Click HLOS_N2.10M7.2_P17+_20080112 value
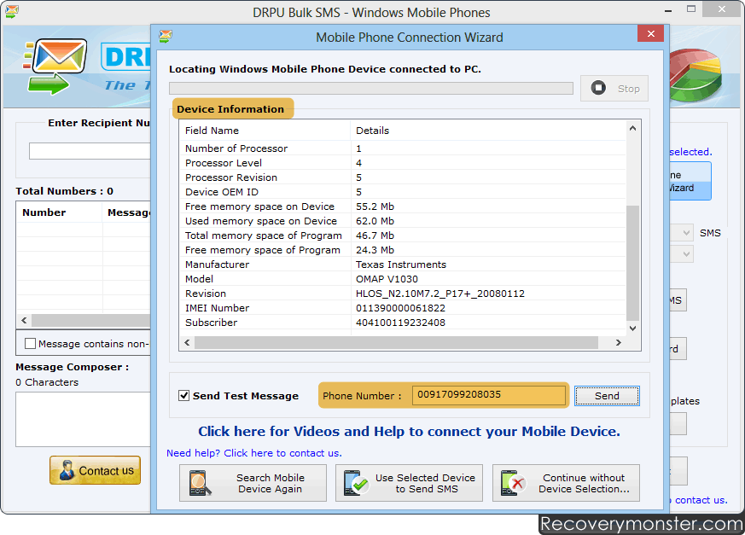This screenshot has width=745, height=535. pos(440,294)
